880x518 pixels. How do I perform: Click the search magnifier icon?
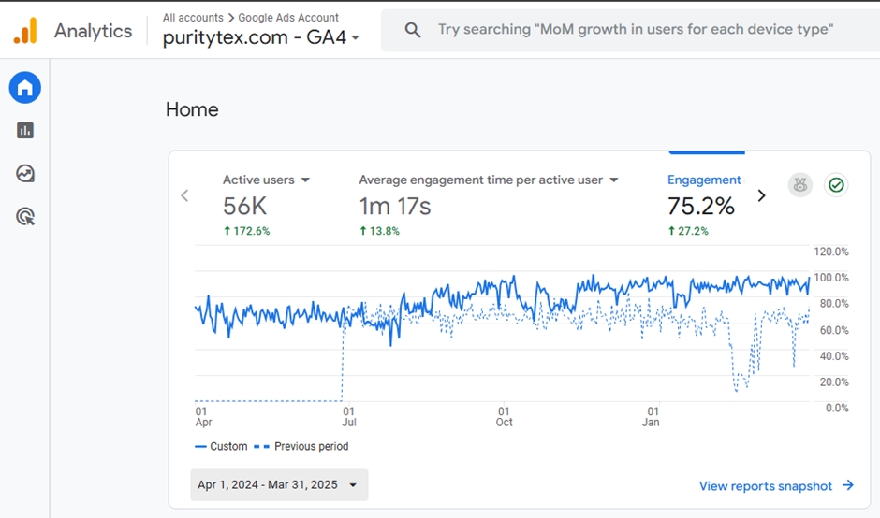tap(413, 30)
